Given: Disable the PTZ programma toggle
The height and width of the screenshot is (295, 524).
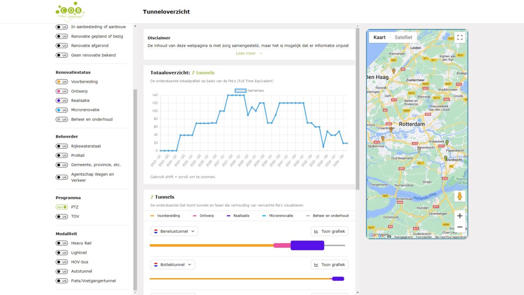Looking at the screenshot, I should click(62, 207).
